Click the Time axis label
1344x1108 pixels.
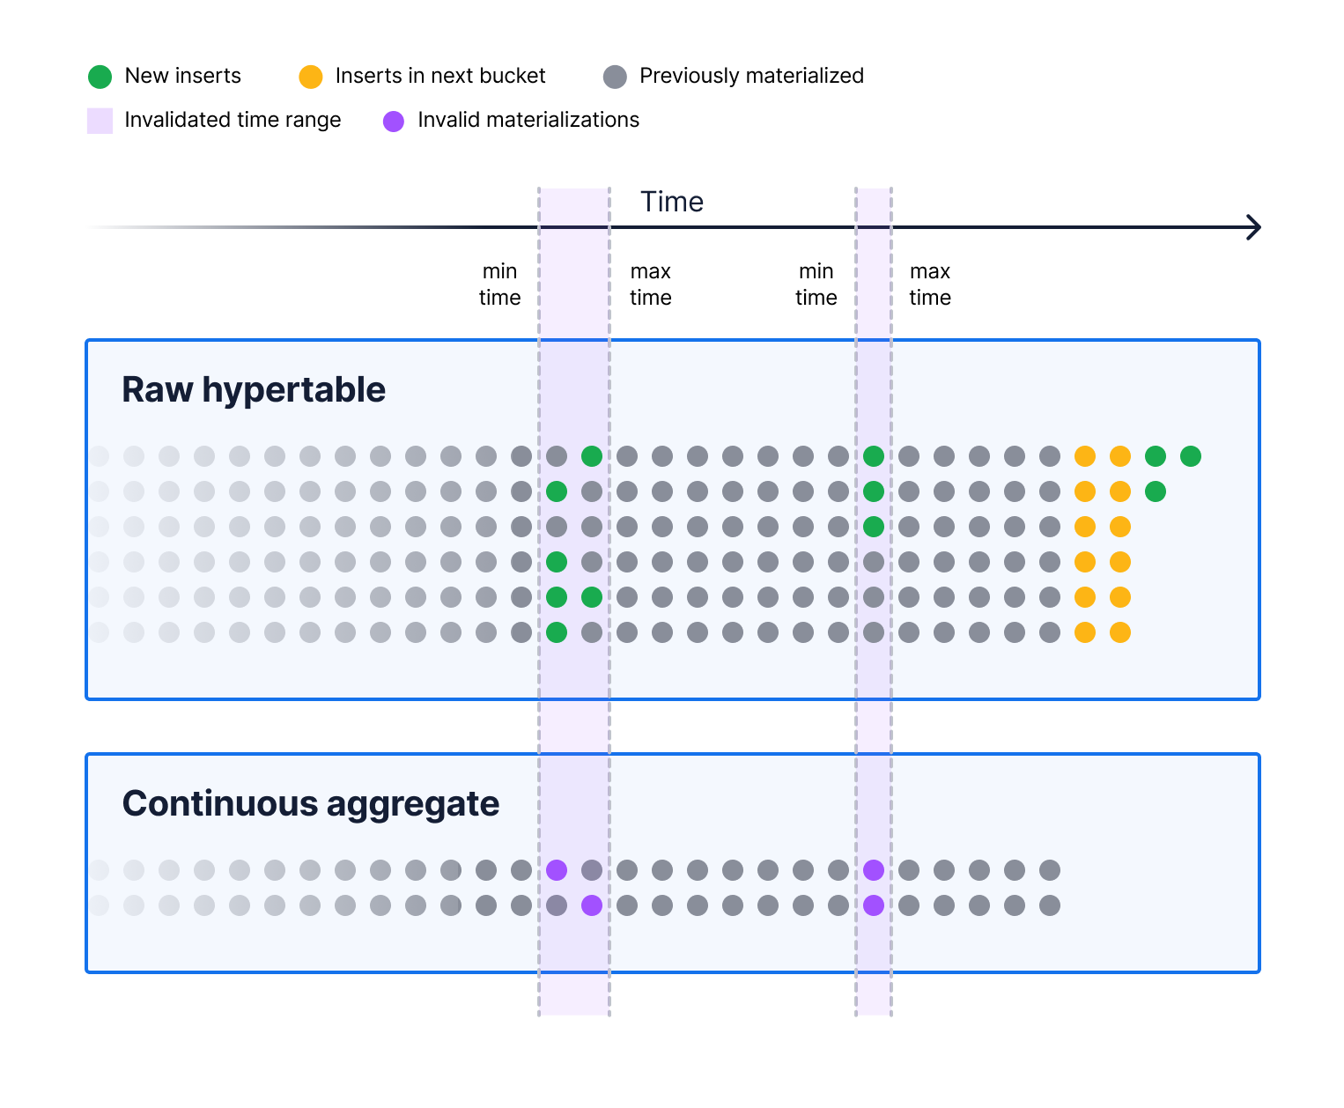coord(672,202)
